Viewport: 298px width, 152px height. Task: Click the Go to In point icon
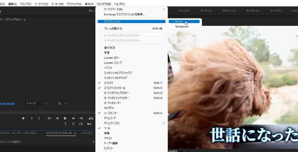click(x=49, y=118)
